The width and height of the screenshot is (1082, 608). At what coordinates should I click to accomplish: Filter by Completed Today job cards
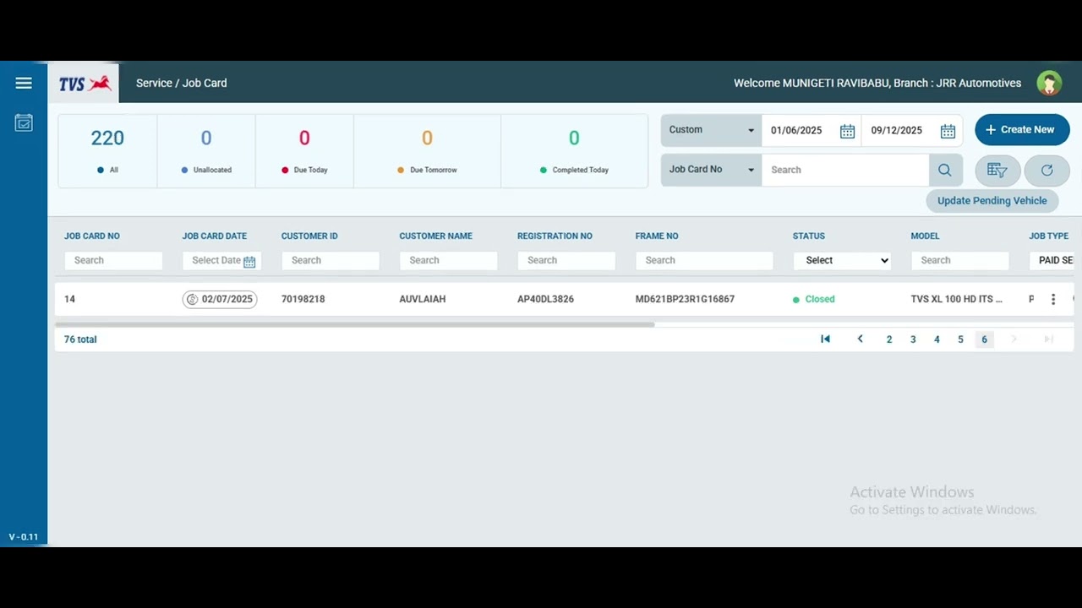(x=574, y=151)
